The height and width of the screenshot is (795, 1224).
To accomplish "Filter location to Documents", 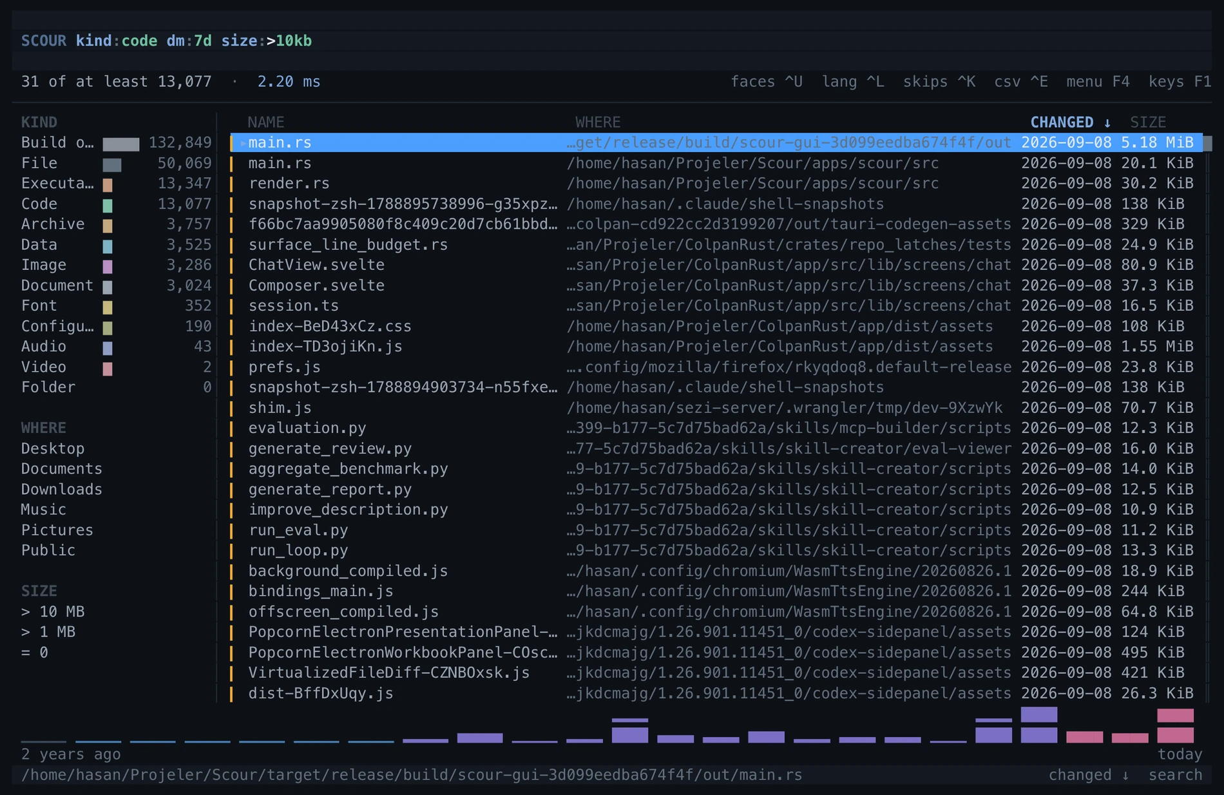I will (61, 469).
